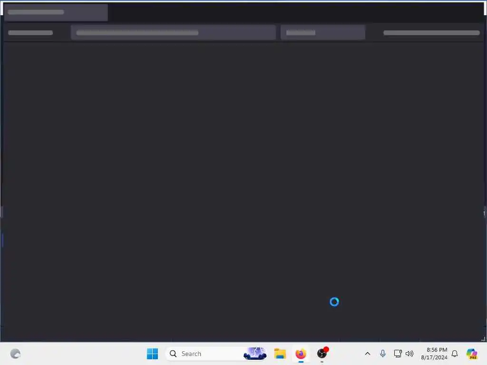Switch to Firefox on the taskbar
Screen dimensions: 487x365
pos(301,354)
